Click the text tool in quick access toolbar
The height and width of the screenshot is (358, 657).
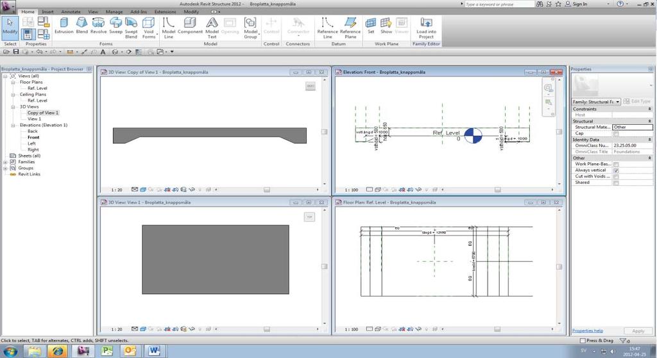click(x=103, y=52)
